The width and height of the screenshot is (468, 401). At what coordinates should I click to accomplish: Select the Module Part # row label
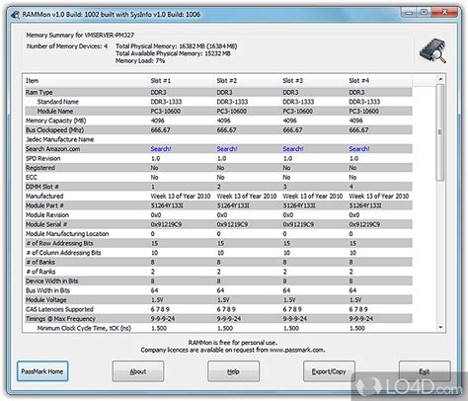[x=44, y=205]
